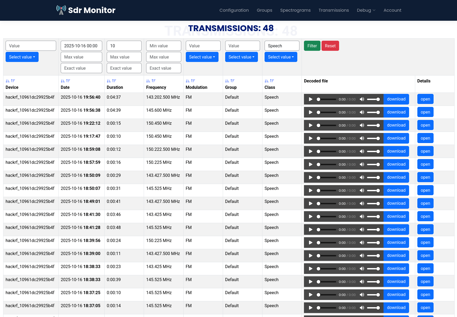The image size is (457, 317).
Task: Play the 19:56:40 transmission audio
Action: pyautogui.click(x=310, y=99)
